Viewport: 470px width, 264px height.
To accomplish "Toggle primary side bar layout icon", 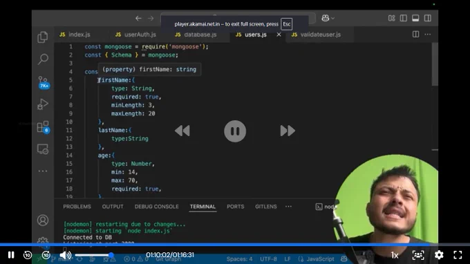I will tap(404, 18).
